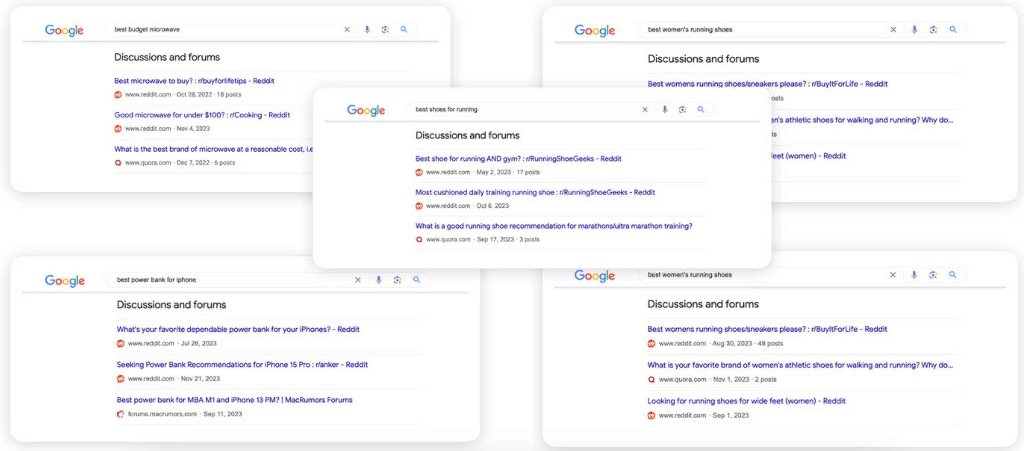This screenshot has width=1024, height=451.
Task: Open marathons/ultra marathon training Quora result
Action: point(554,226)
